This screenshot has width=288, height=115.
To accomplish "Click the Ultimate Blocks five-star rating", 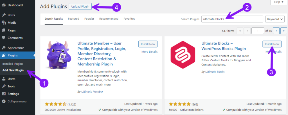I will pyautogui.click(x=180, y=104).
